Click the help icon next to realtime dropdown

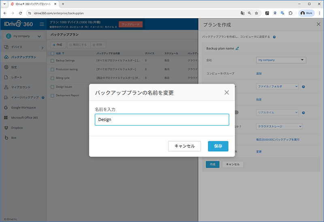coord(303,112)
